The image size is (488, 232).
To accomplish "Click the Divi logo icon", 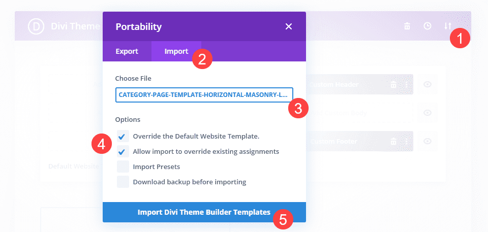I will click(37, 26).
